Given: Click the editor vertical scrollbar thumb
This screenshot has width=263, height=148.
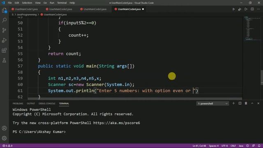Looking at the screenshot, I should 262,78.
